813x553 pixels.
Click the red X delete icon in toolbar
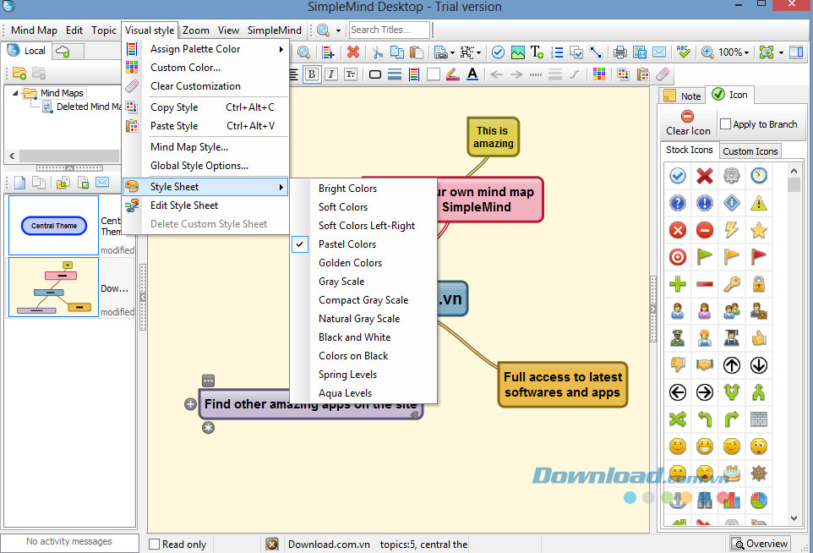tap(353, 52)
